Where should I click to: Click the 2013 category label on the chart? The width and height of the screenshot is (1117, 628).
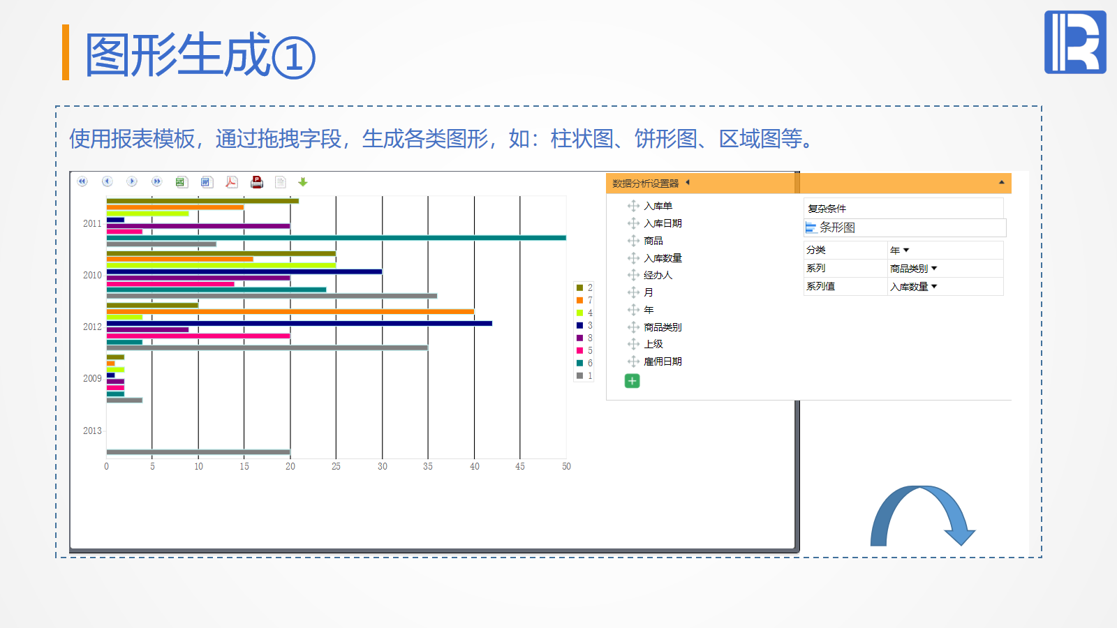pos(92,431)
